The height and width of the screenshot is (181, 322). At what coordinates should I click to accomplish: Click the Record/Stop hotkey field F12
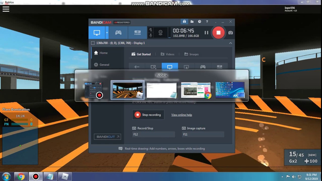[x=153, y=134]
